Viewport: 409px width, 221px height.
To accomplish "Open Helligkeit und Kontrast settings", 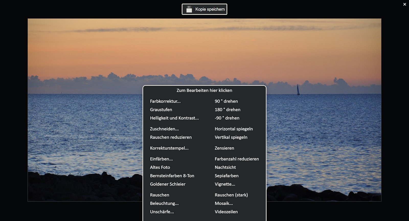I will click(x=174, y=118).
